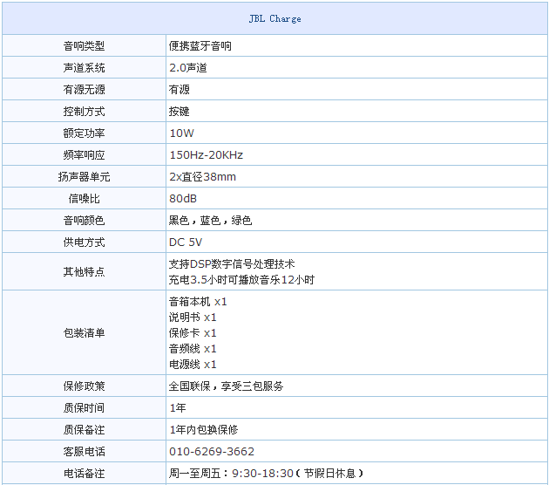Click the 全国联保，享受三包服务 warranty policy text
The height and width of the screenshot is (485, 549).
tap(226, 386)
